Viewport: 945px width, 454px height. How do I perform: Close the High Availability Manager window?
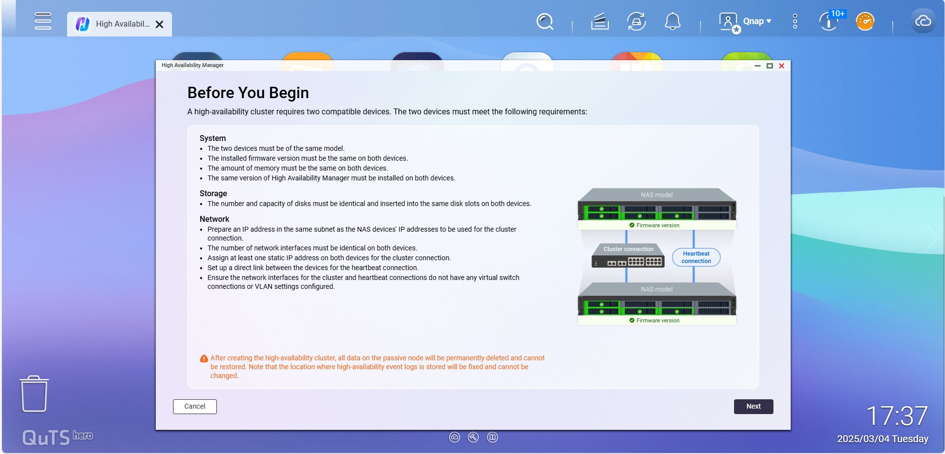click(781, 66)
